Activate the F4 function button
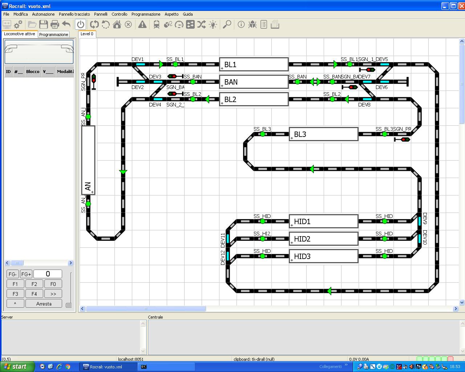Viewport: 465px width, 372px height. pyautogui.click(x=34, y=294)
